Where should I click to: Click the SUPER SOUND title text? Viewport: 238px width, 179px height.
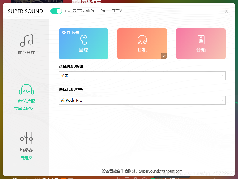pyautogui.click(x=25, y=11)
